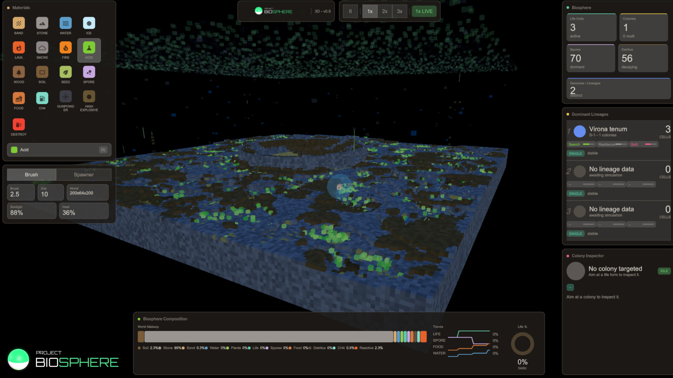The height and width of the screenshot is (378, 673).
Task: Open the Acid selected material bar
Action: coord(59,150)
